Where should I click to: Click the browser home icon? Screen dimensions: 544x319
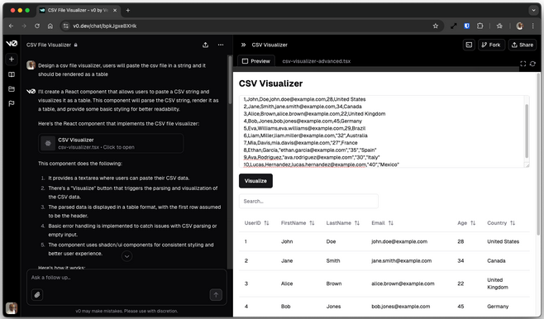pos(50,26)
